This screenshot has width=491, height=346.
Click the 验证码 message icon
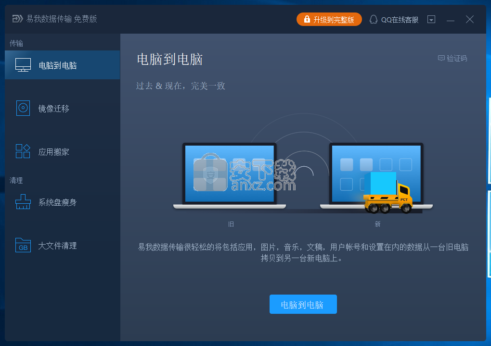441,58
